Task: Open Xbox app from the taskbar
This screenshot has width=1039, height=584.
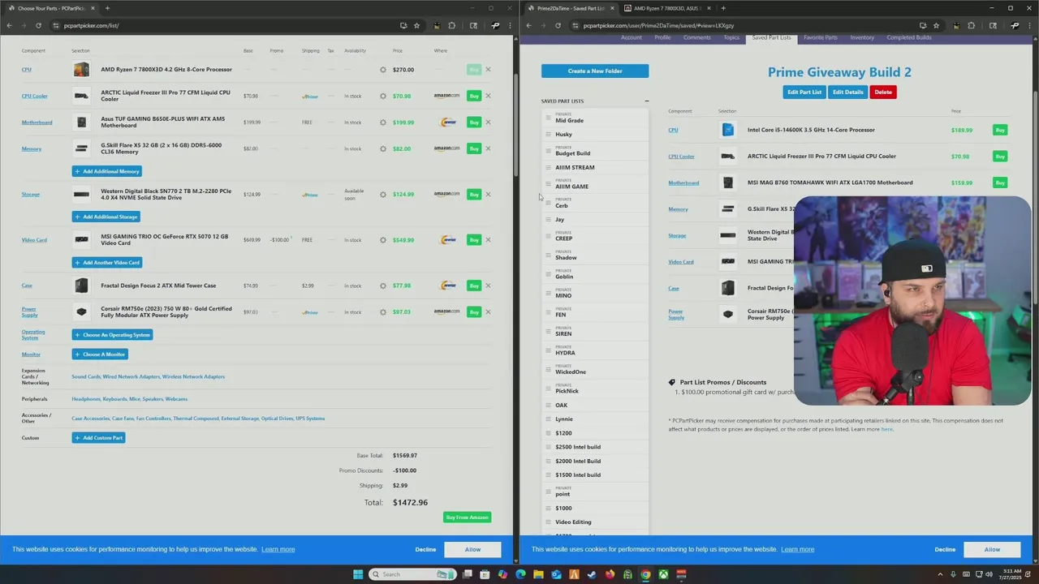Action: [x=663, y=574]
